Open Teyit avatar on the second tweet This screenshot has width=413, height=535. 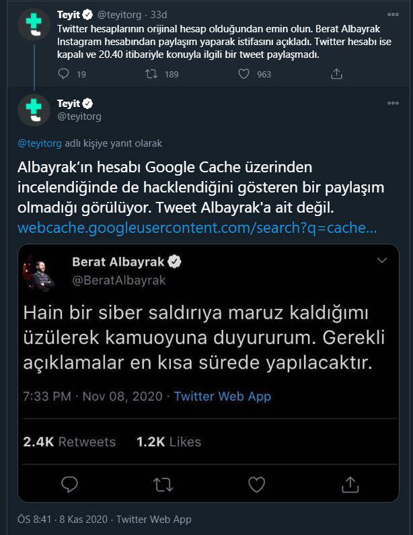point(34,109)
